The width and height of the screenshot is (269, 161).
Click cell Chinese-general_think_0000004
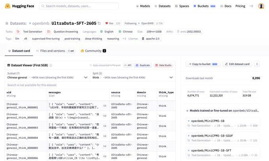click(26, 136)
